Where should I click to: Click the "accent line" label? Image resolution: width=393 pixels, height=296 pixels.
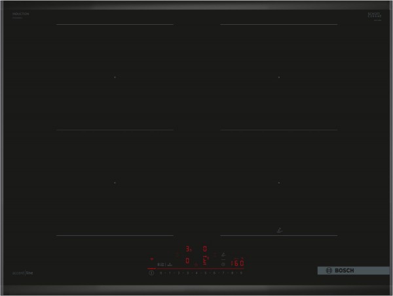22,273
